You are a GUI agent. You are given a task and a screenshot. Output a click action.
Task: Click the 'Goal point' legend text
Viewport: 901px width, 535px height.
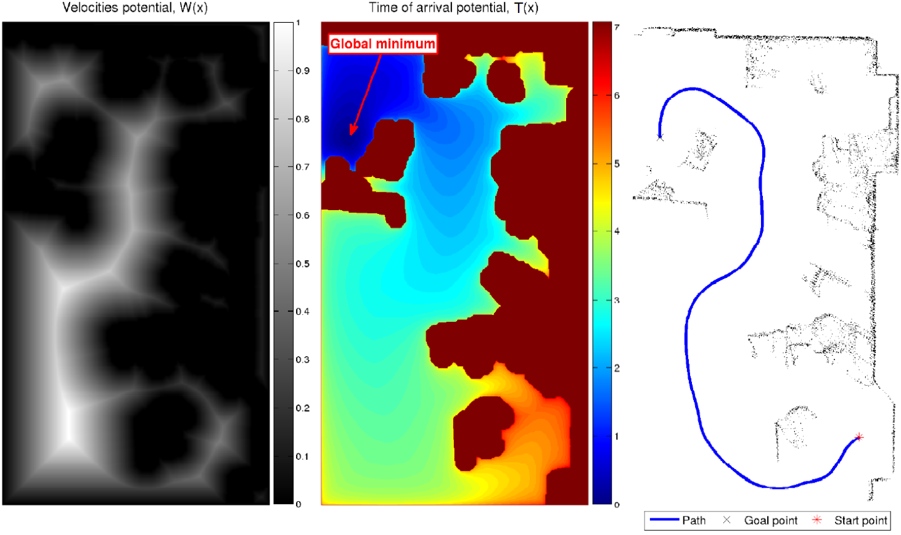tap(771, 520)
